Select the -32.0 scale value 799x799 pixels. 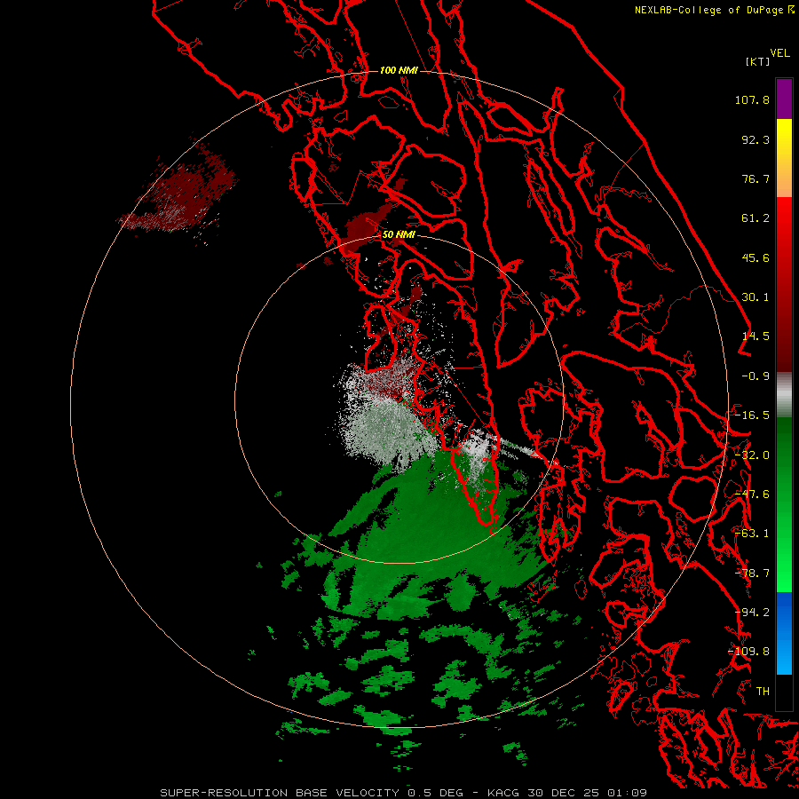(752, 455)
